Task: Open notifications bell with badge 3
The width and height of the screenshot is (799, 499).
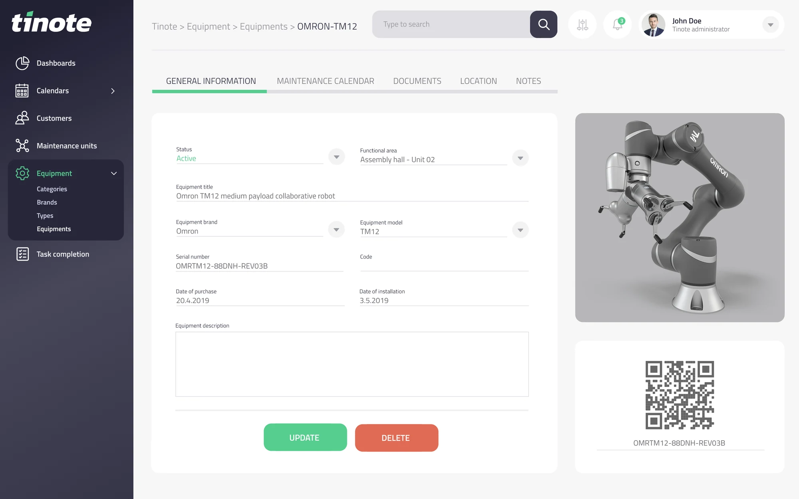Action: [618, 25]
